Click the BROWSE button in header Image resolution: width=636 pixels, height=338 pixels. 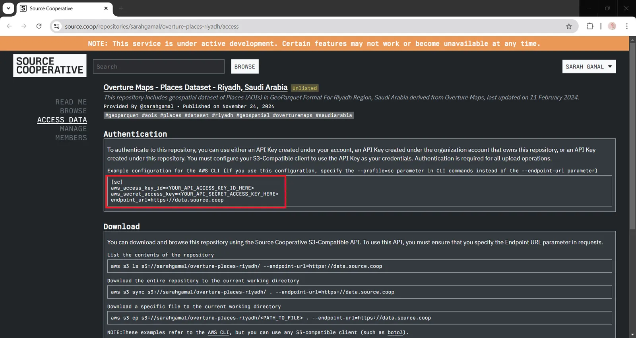[x=245, y=66]
